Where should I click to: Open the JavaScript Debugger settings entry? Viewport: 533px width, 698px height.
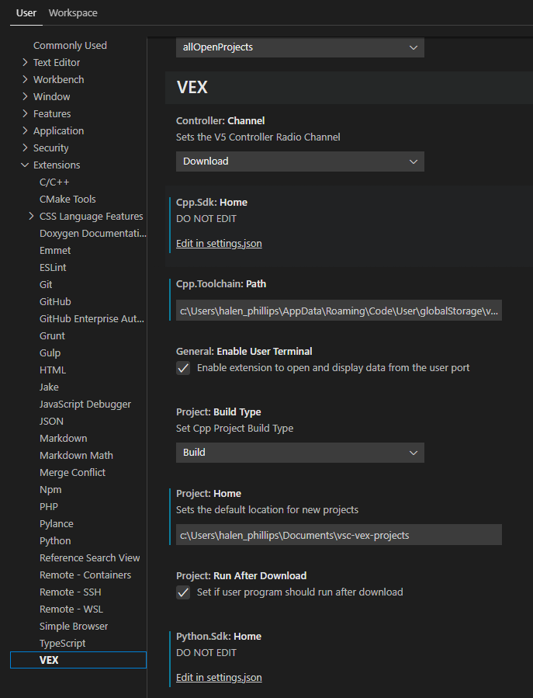(x=85, y=405)
